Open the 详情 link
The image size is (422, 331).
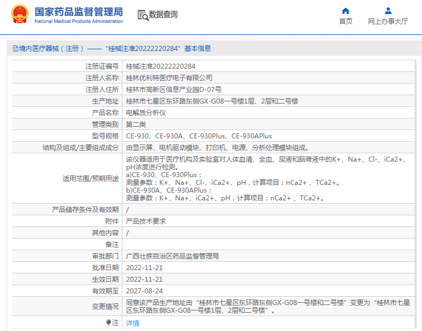pyautogui.click(x=132, y=323)
